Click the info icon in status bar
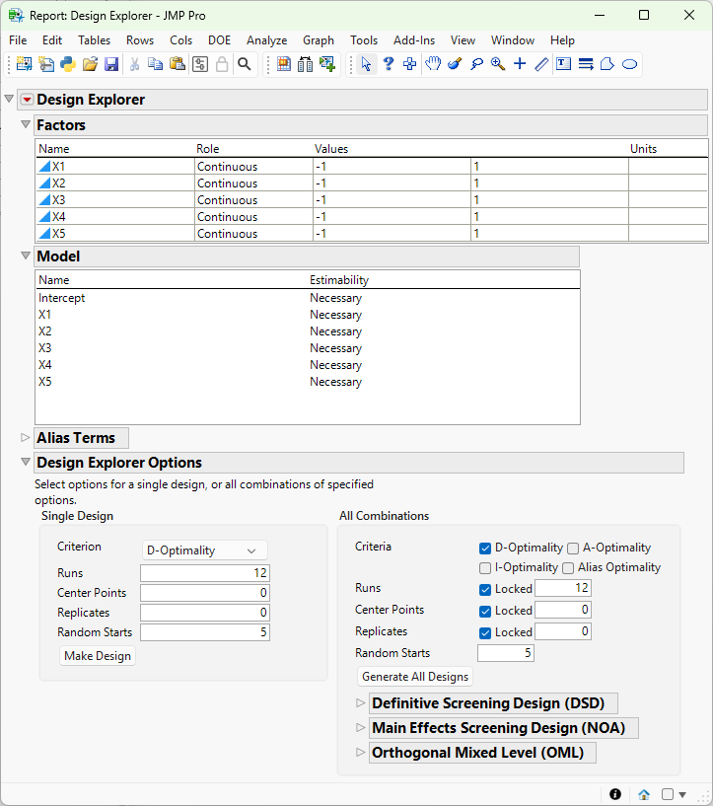 coord(615,794)
